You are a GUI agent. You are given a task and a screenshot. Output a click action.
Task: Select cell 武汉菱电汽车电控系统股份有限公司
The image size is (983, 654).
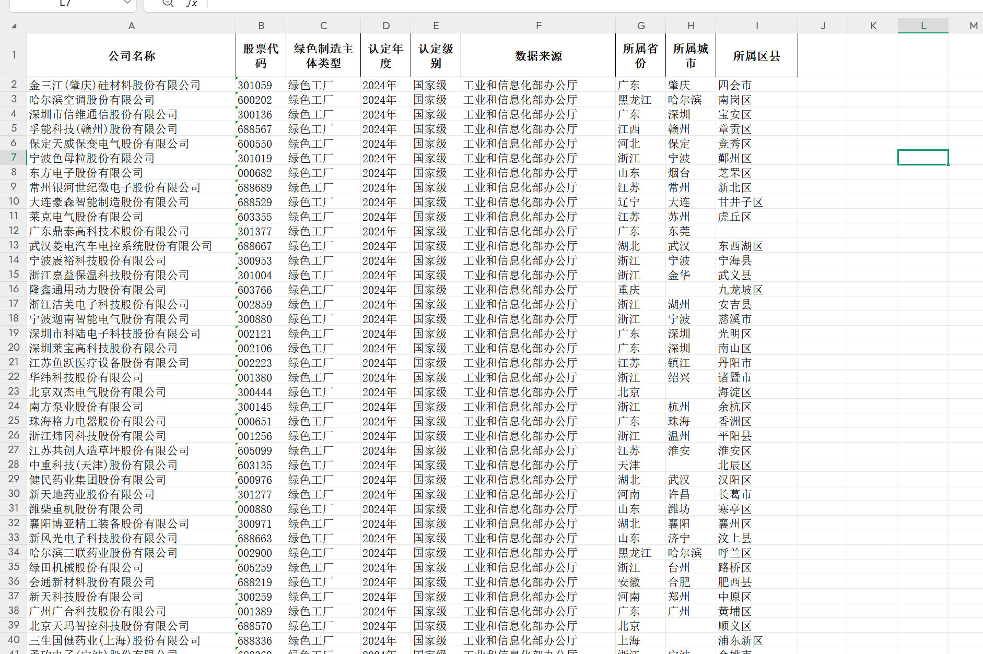tap(131, 246)
